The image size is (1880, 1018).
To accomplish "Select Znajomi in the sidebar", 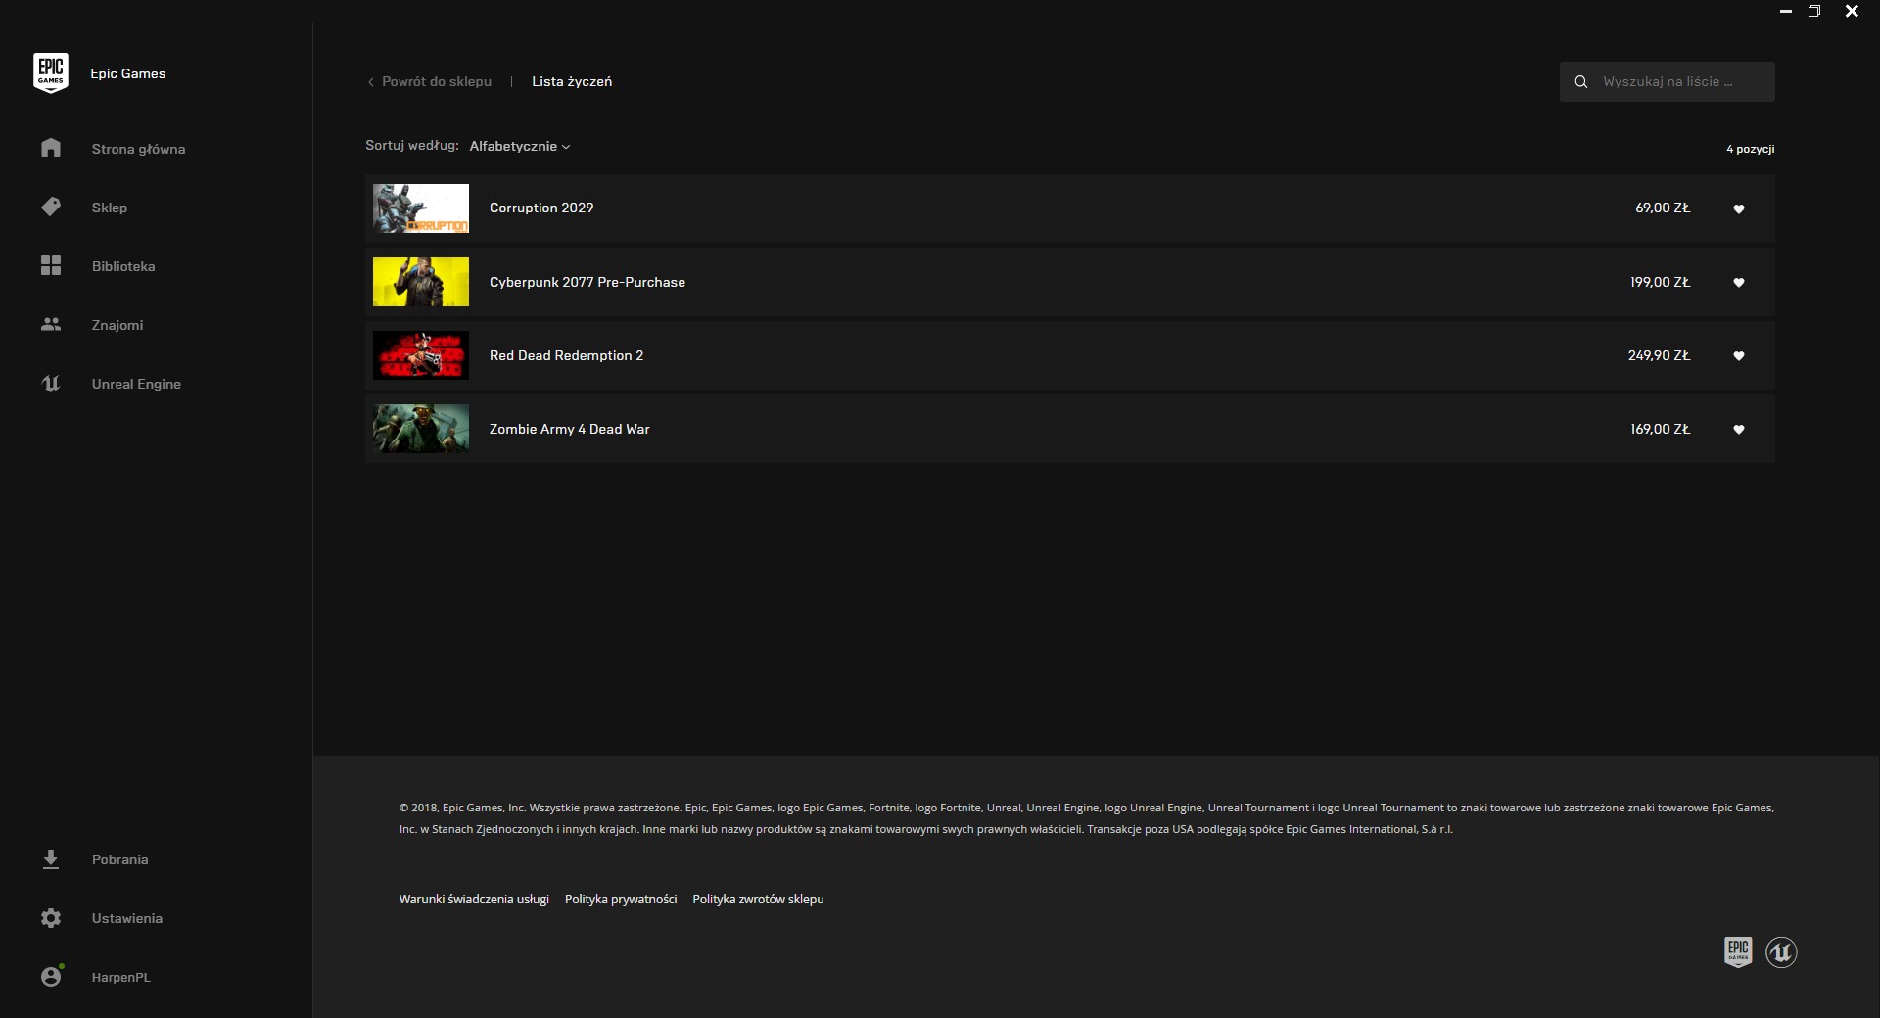I will (x=117, y=325).
